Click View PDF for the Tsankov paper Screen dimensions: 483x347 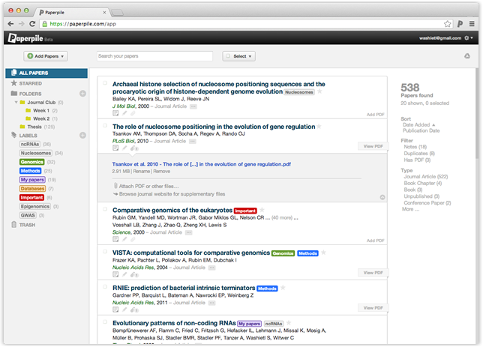pyautogui.click(x=372, y=146)
